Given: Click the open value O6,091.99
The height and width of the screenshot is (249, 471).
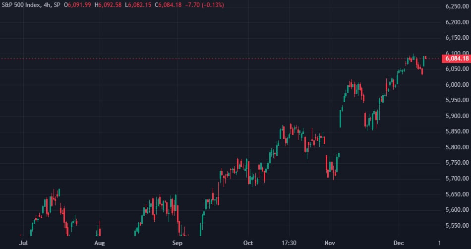Looking at the screenshot, I should [x=77, y=5].
